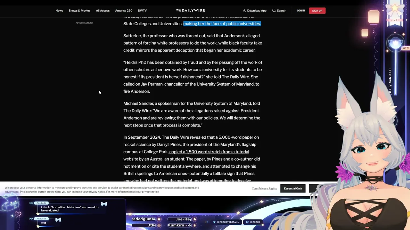
Task: Choose Essential Only in the cookie banner
Action: pos(293,188)
